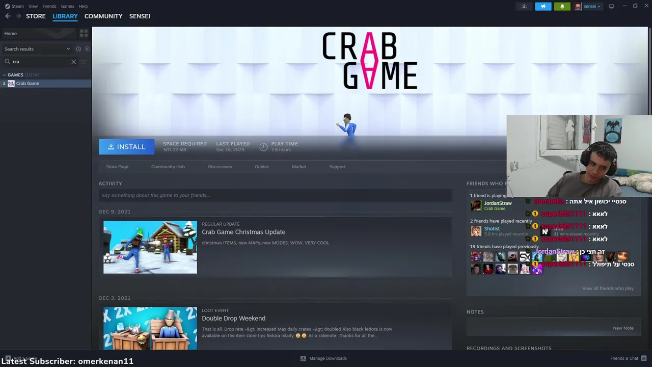Go back with the left arrow

8,16
